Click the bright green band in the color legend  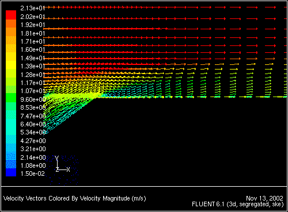[x=11, y=98]
